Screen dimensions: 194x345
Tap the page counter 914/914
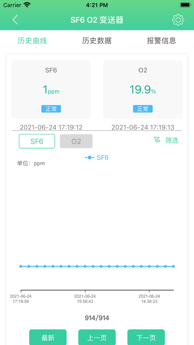click(97, 318)
